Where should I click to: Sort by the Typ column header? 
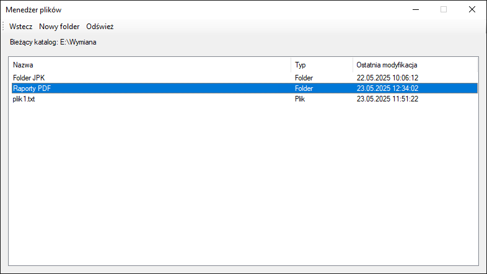pyautogui.click(x=322, y=65)
